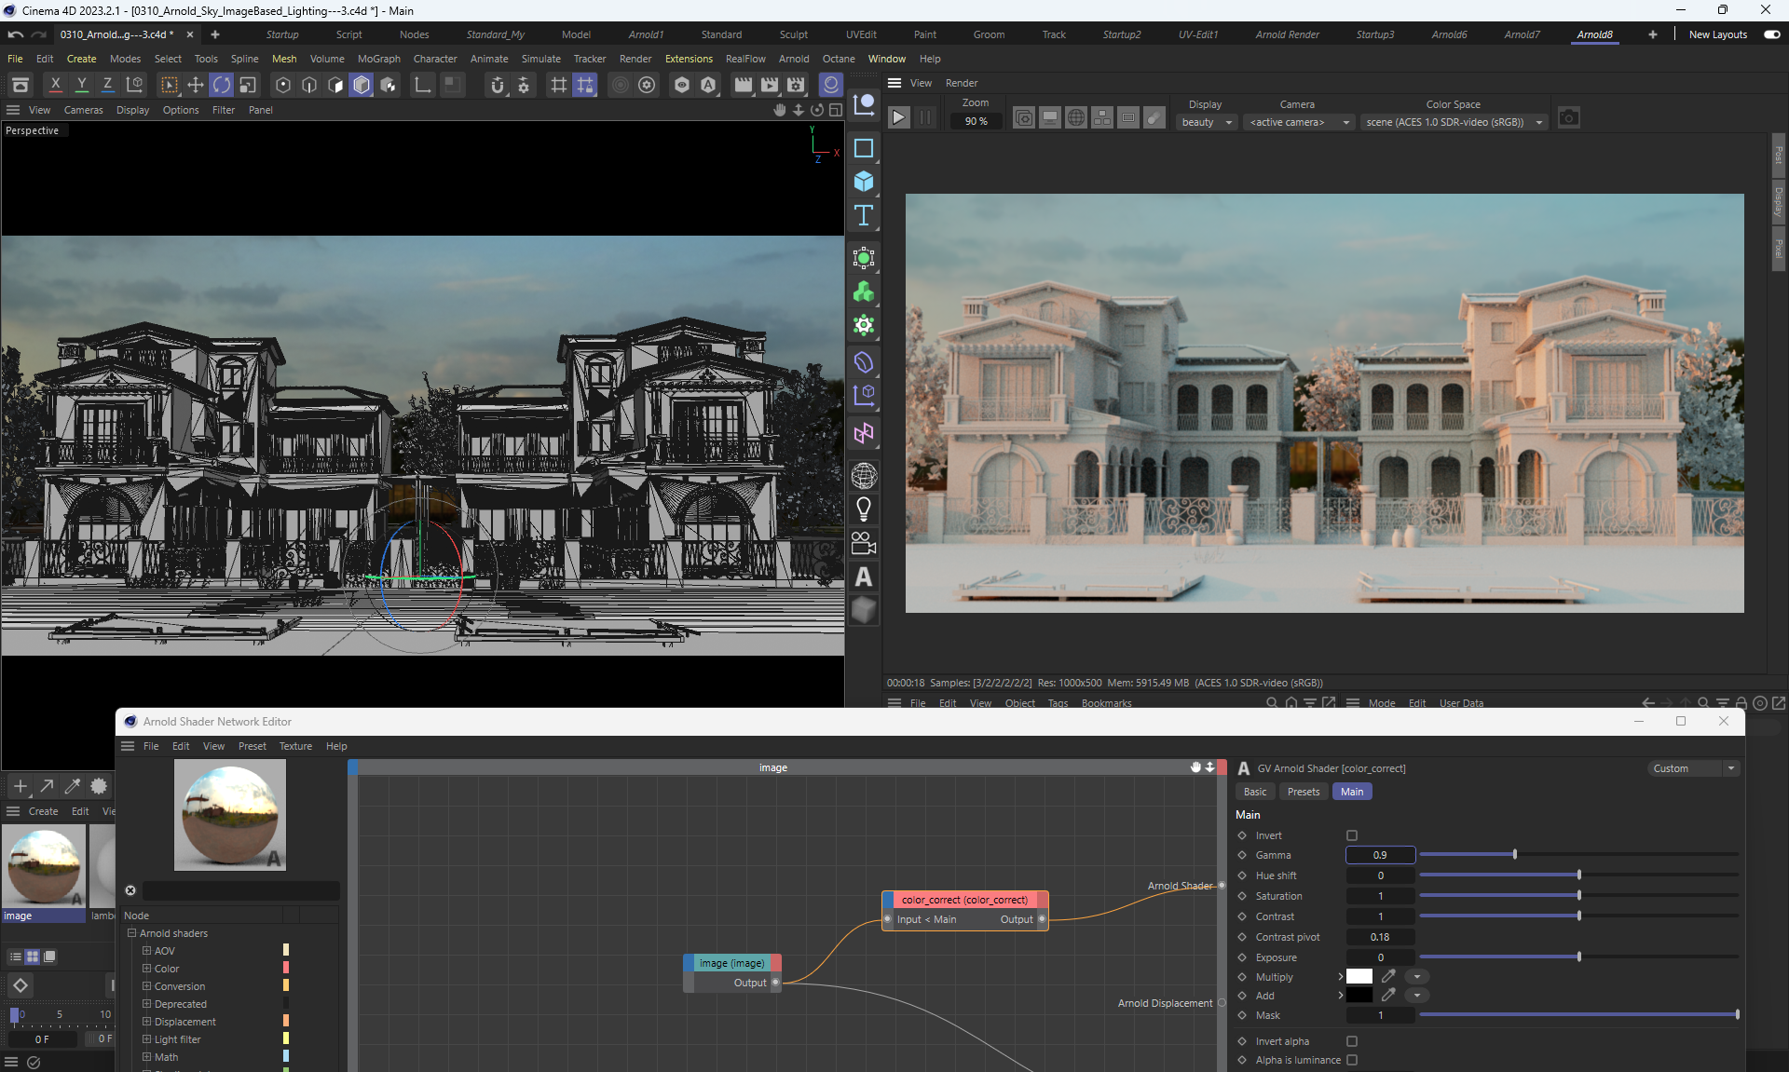Select the color_correct node

pos(964,900)
